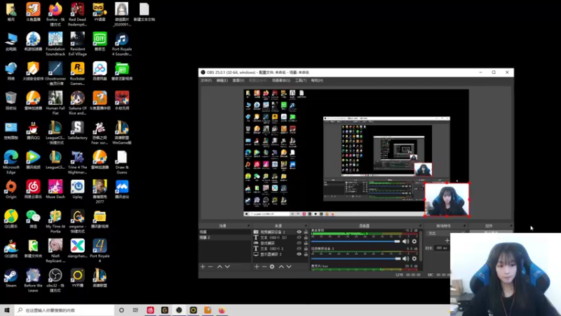Add a new scene with plus icon
This screenshot has width=561, height=316.
pyautogui.click(x=203, y=267)
